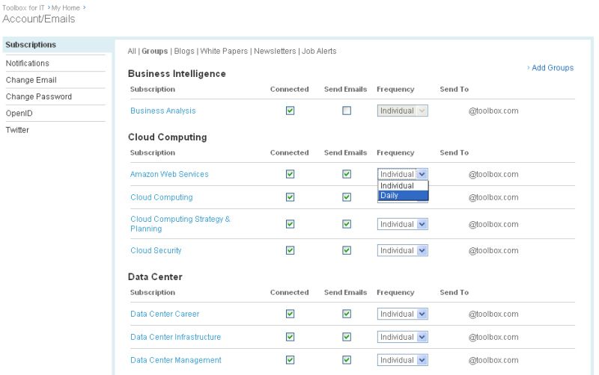Open Notifications in the left sidebar
The width and height of the screenshot is (599, 375).
28,63
